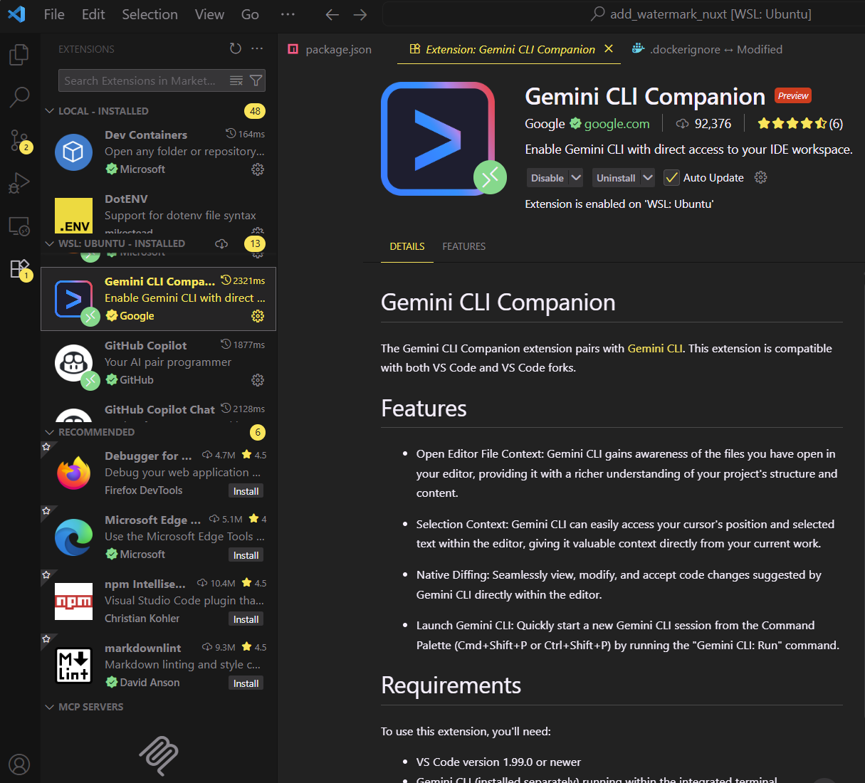865x783 pixels.
Task: Open Source Control view with 2 changes
Action: 19,140
